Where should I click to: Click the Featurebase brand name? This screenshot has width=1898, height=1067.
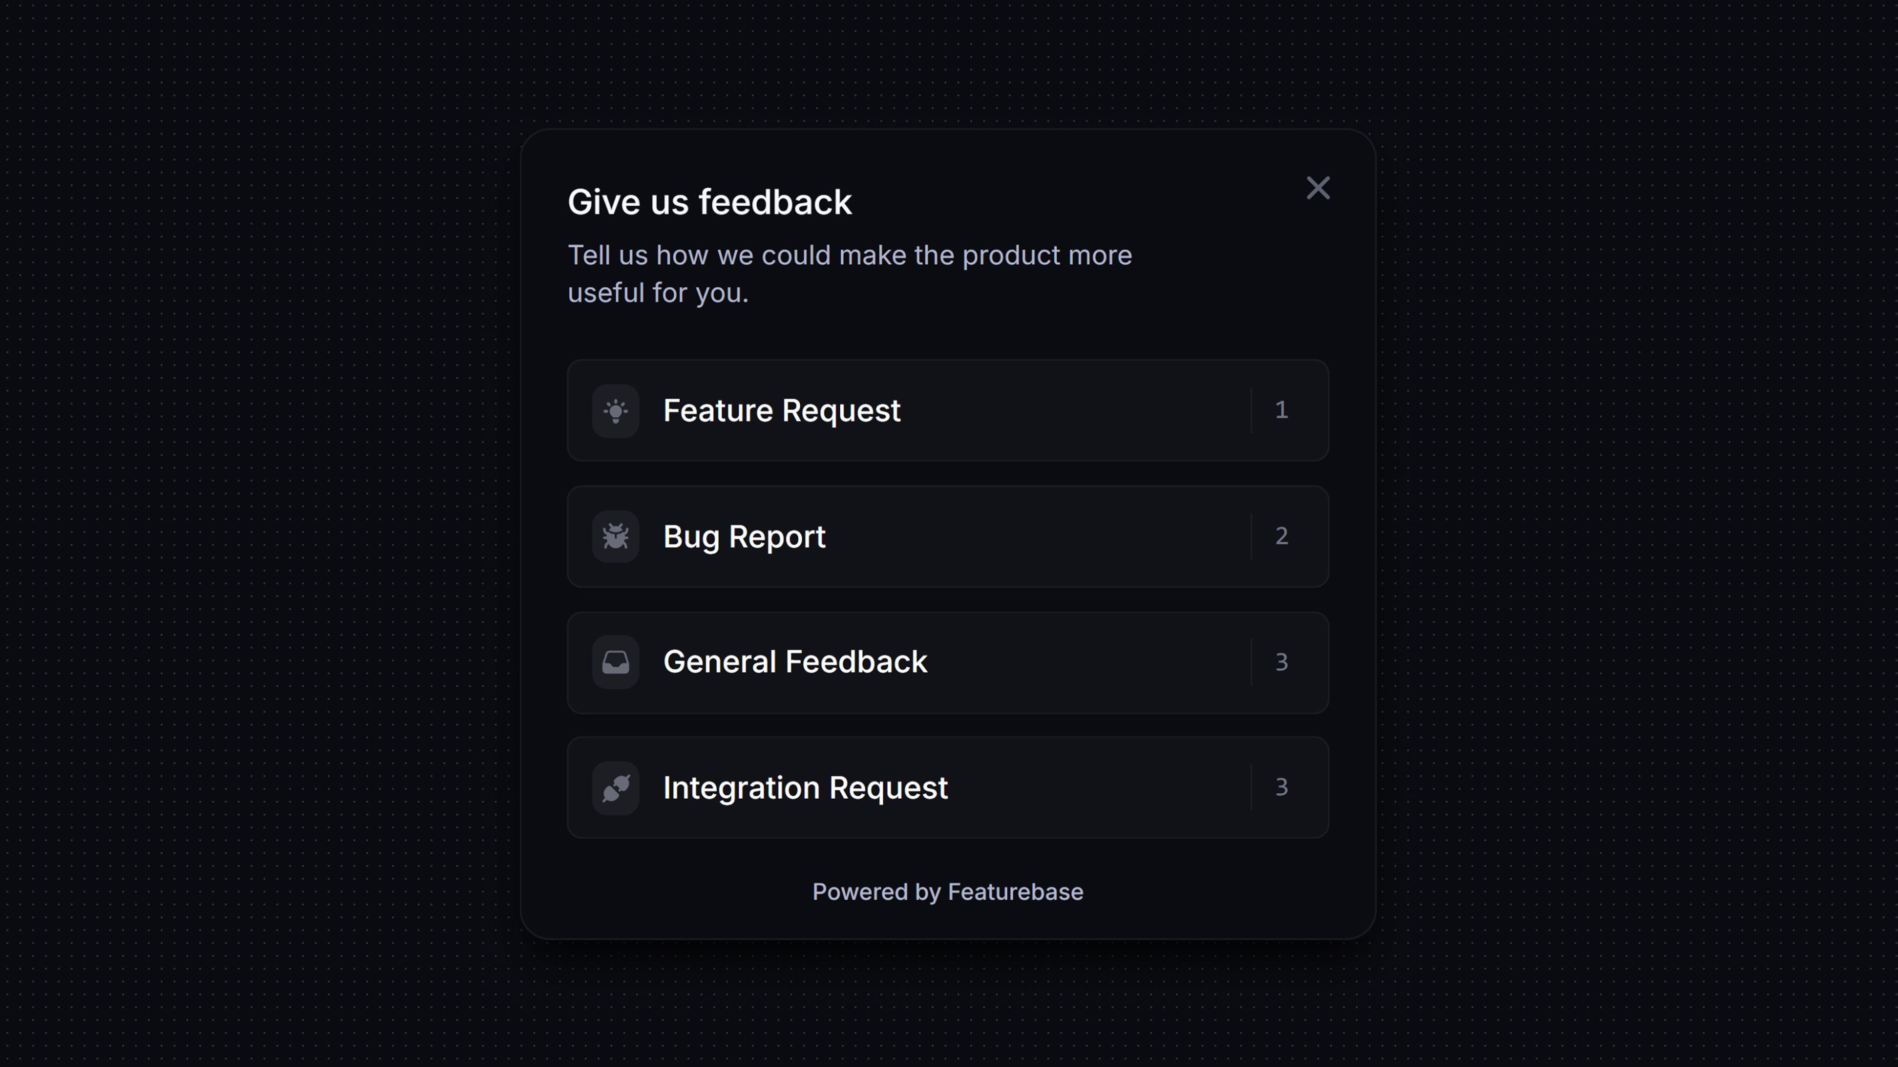(1015, 892)
